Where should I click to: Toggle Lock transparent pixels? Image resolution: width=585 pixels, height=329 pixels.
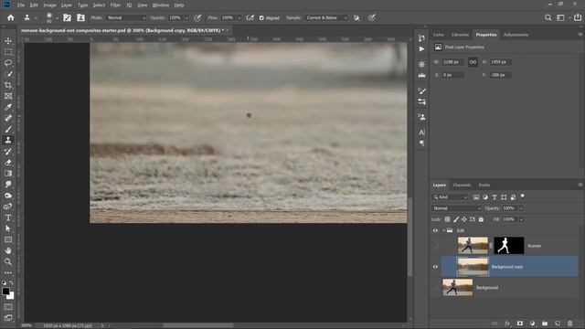[447, 219]
